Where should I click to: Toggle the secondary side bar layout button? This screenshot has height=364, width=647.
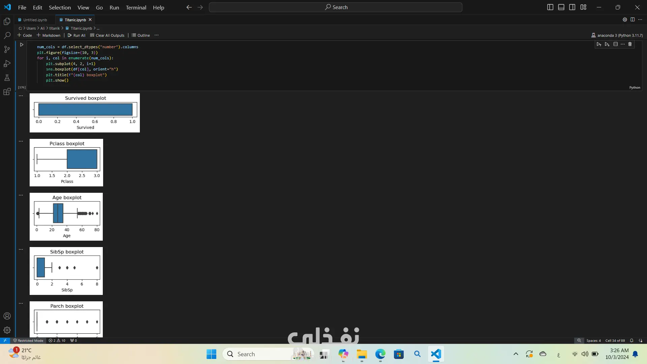(572, 7)
